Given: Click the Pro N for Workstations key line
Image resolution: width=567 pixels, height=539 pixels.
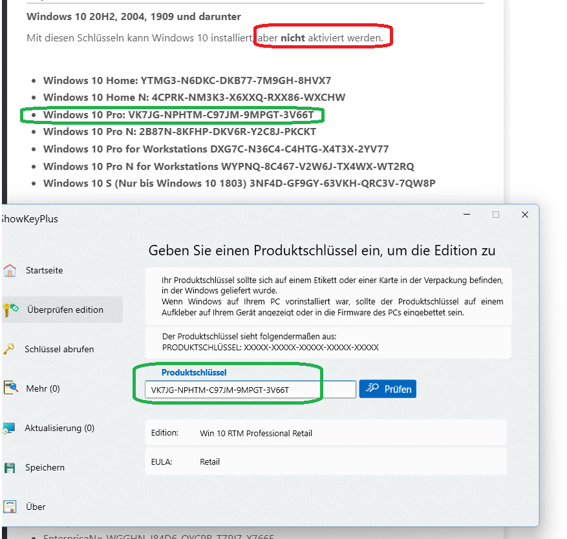Looking at the screenshot, I should (228, 166).
